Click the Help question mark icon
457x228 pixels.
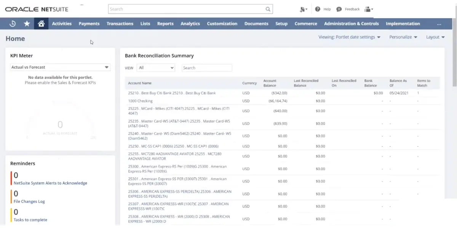tap(317, 9)
